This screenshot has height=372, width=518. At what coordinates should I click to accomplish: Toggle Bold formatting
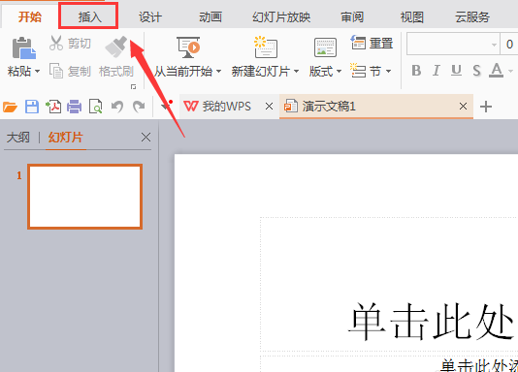point(416,71)
